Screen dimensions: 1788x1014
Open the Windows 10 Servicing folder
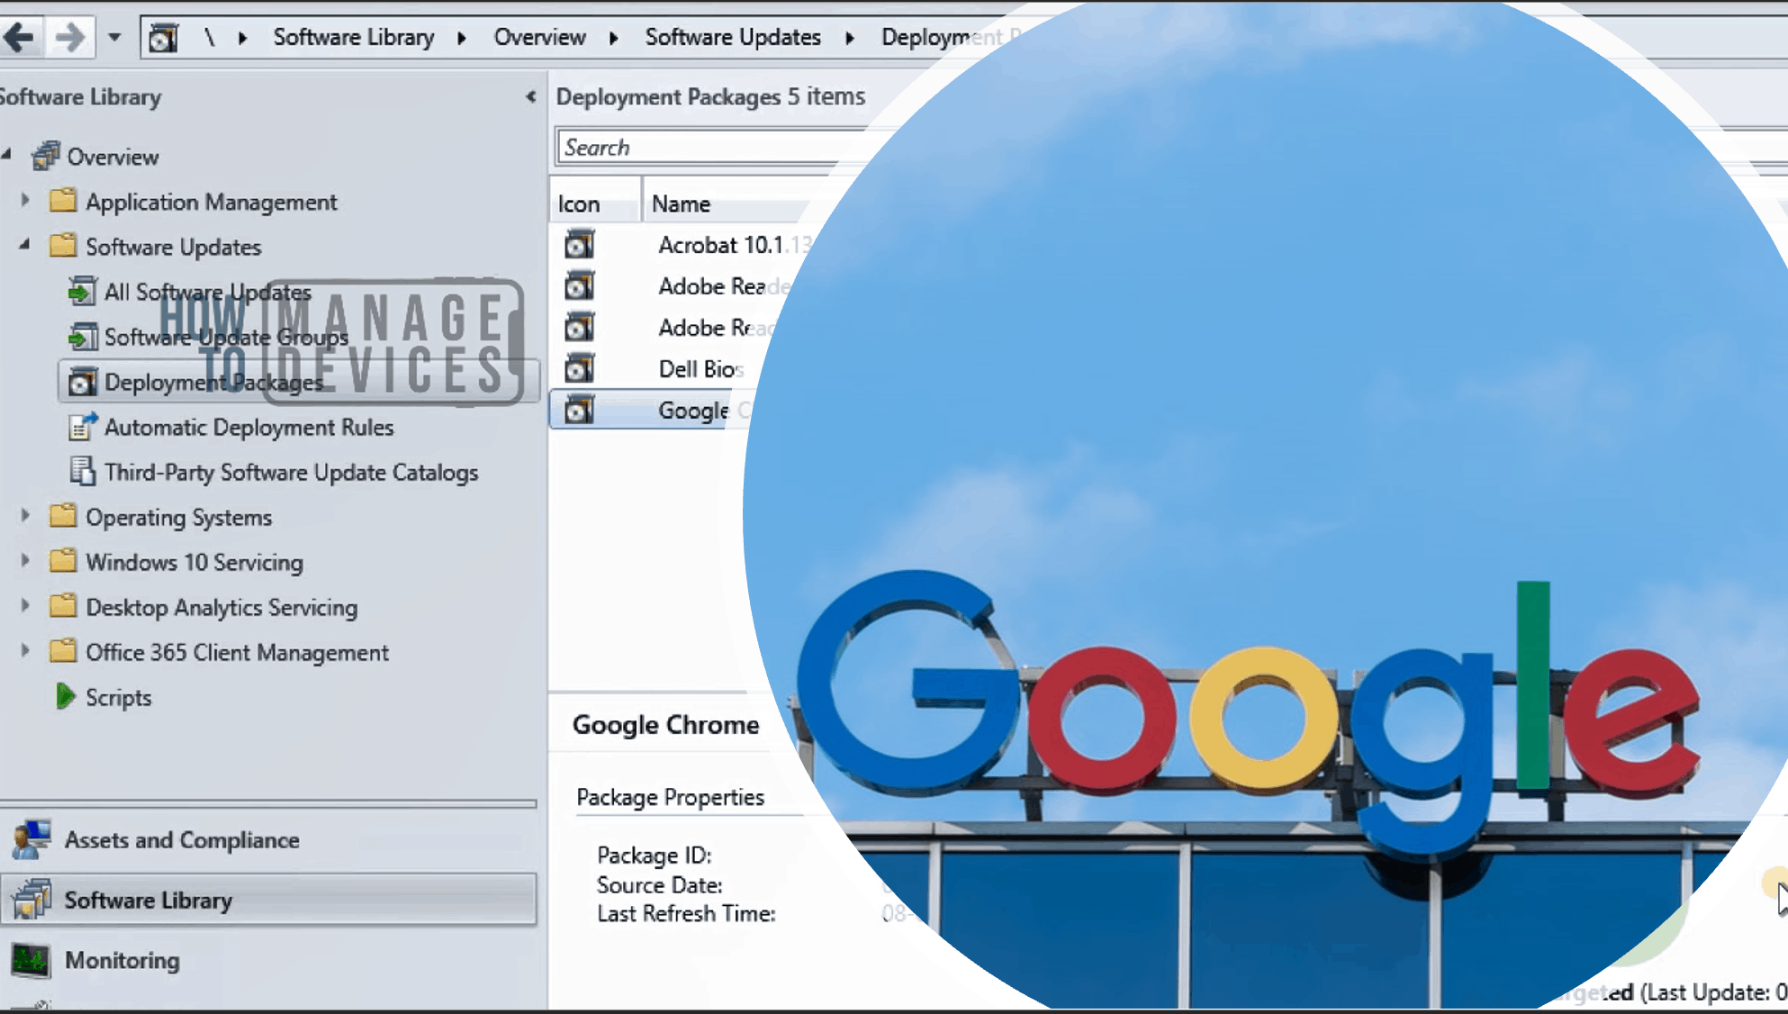point(194,562)
